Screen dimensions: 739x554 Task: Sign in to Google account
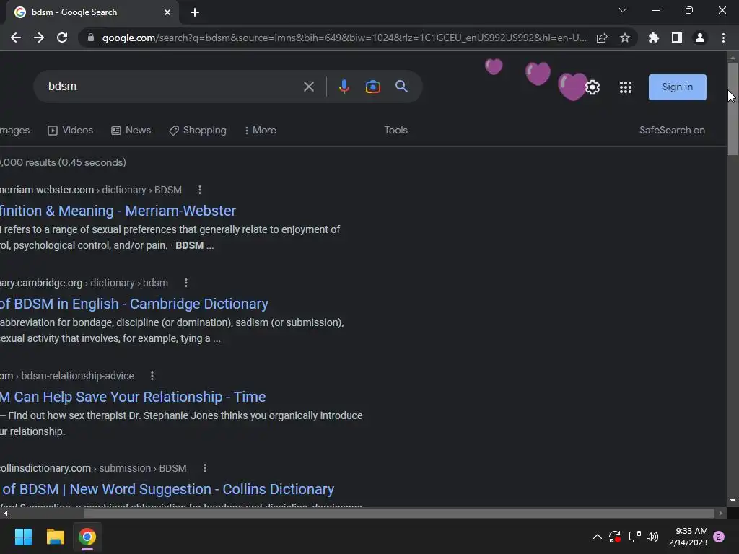(x=677, y=87)
